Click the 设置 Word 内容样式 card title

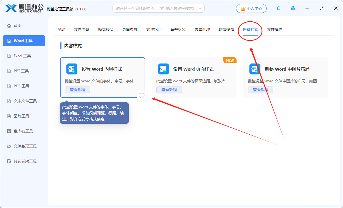pyautogui.click(x=102, y=69)
